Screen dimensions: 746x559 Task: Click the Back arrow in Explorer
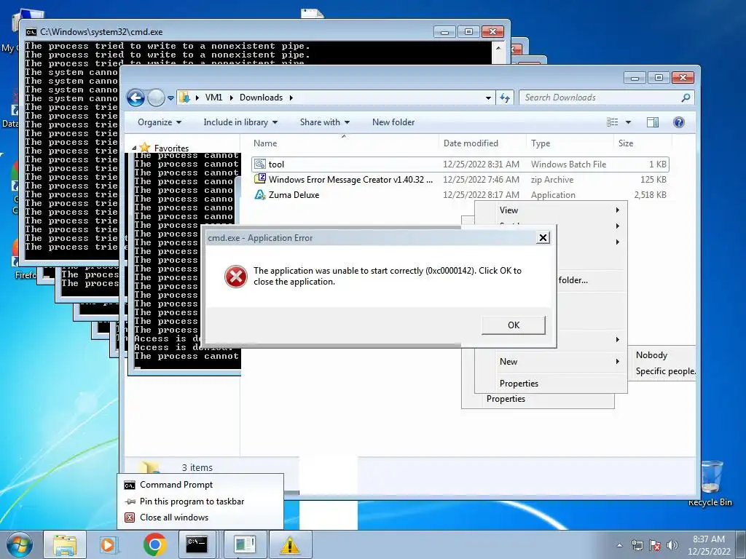point(136,98)
